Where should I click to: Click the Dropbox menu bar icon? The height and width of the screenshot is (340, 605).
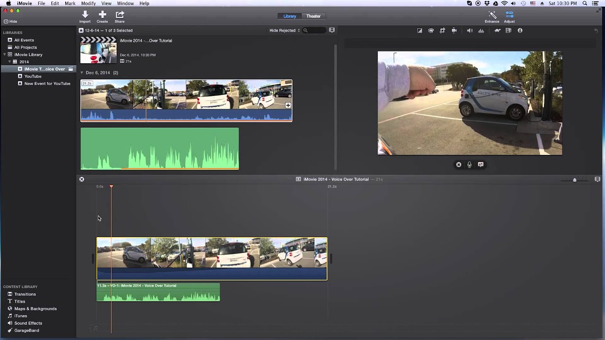click(487, 3)
